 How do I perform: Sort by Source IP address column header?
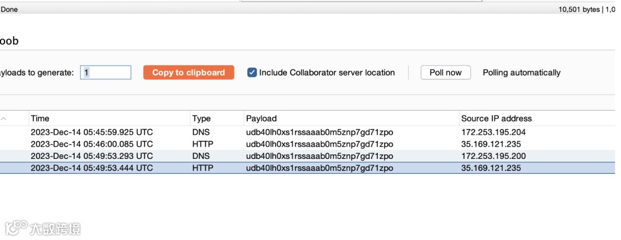coord(496,119)
